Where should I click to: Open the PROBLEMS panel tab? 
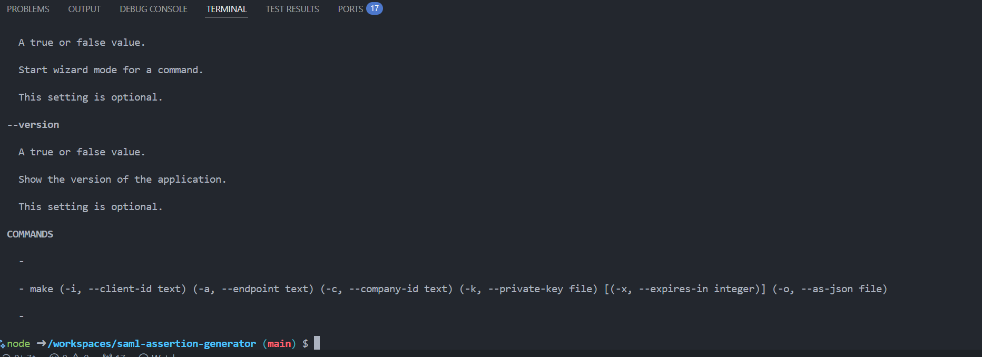[x=28, y=9]
